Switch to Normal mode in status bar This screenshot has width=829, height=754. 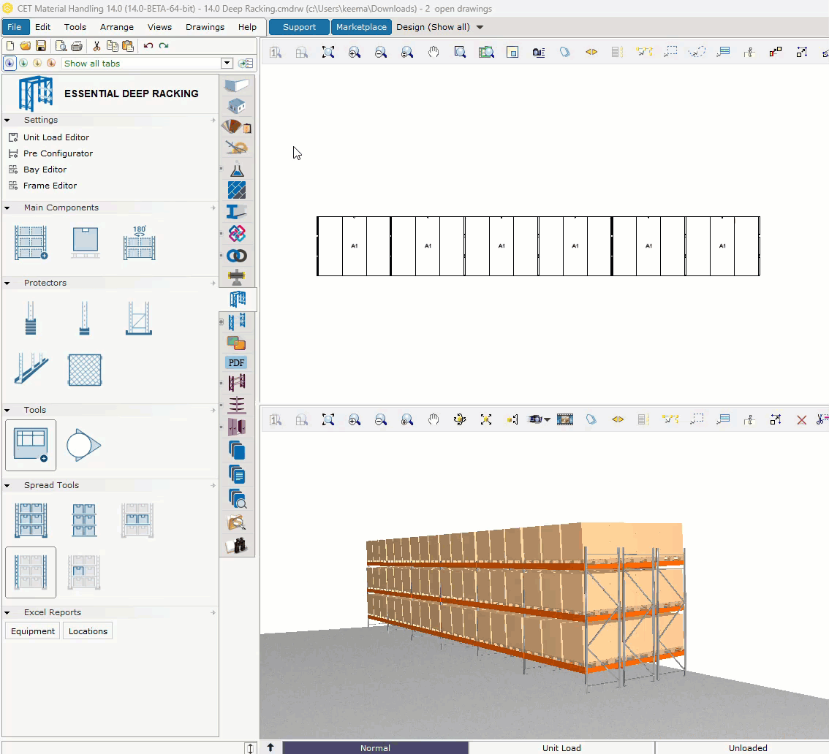(x=375, y=747)
